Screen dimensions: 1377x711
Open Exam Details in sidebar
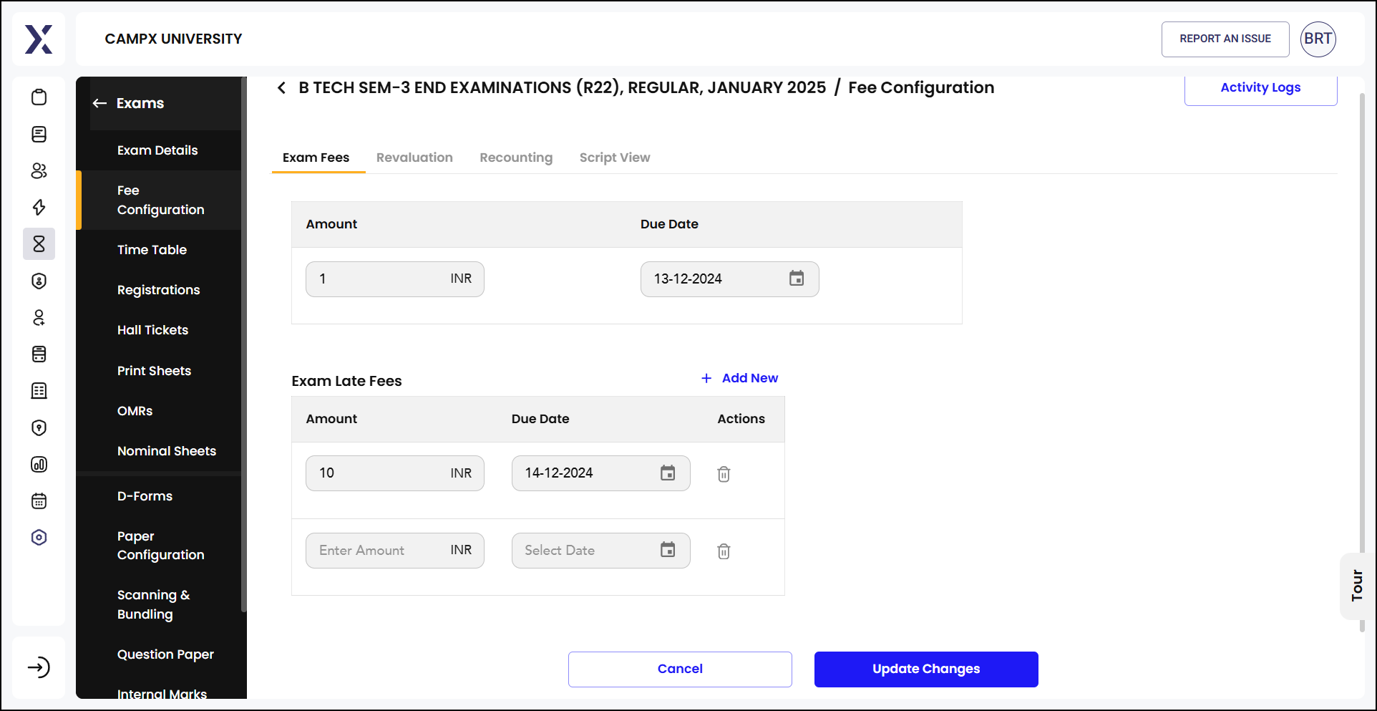click(x=159, y=150)
